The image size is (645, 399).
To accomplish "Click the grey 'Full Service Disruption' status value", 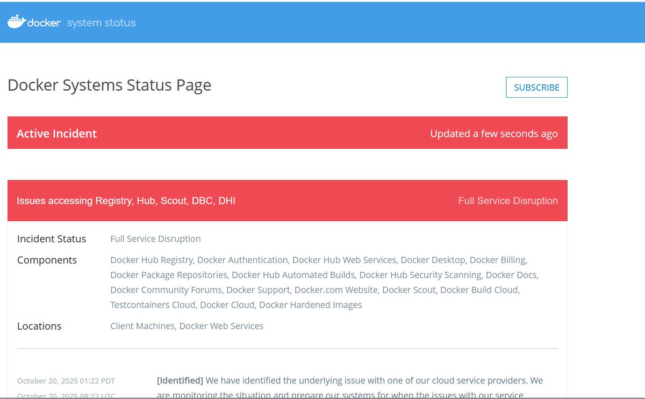I will (155, 238).
